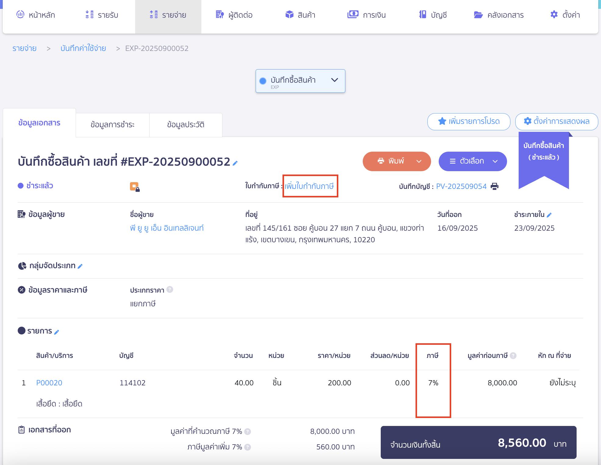Image resolution: width=601 pixels, height=465 pixels.
Task: Open the พิมพ์ print options dropdown
Action: 419,161
